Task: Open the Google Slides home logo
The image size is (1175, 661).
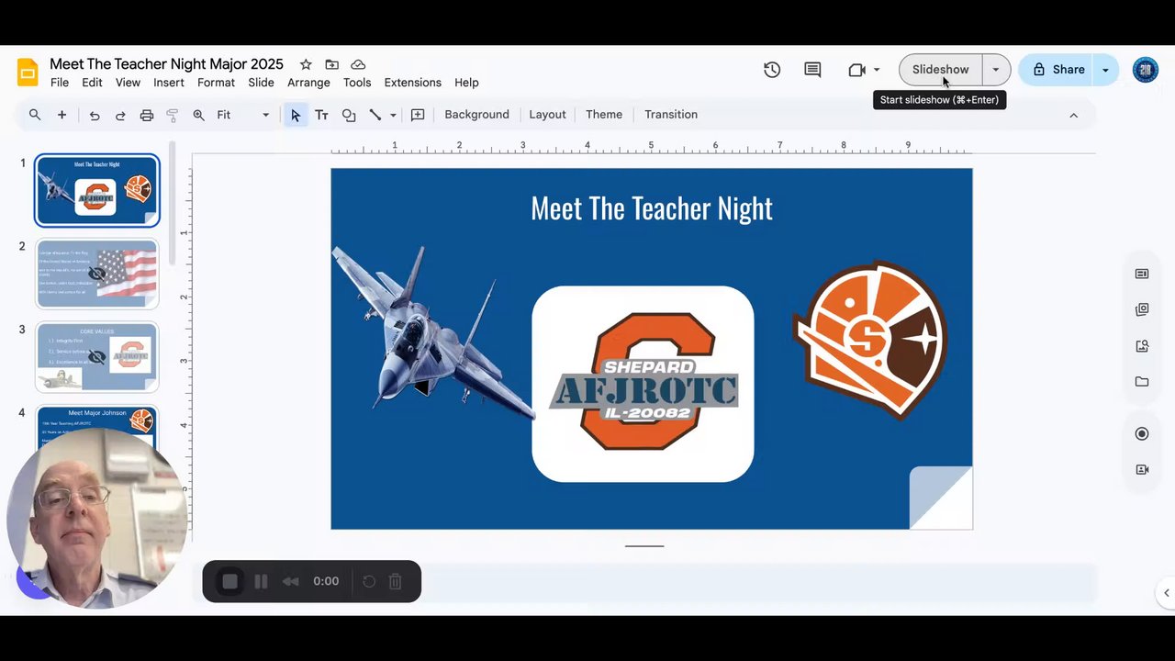Action: tap(28, 72)
